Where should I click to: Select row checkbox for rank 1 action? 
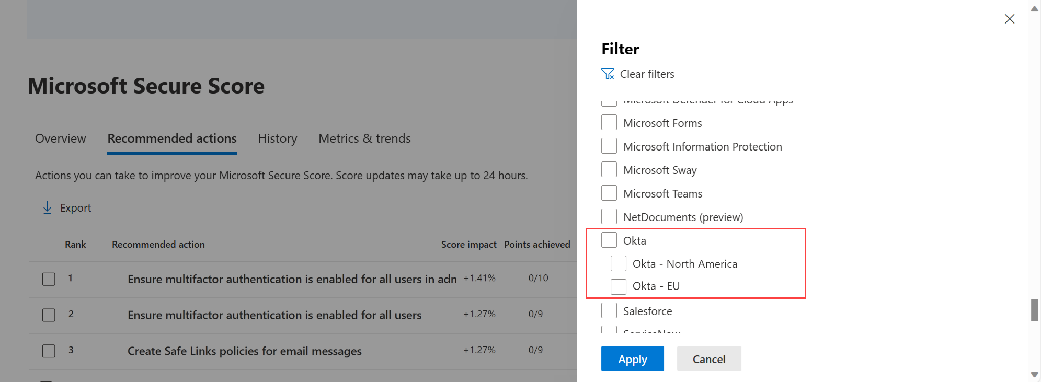(49, 279)
